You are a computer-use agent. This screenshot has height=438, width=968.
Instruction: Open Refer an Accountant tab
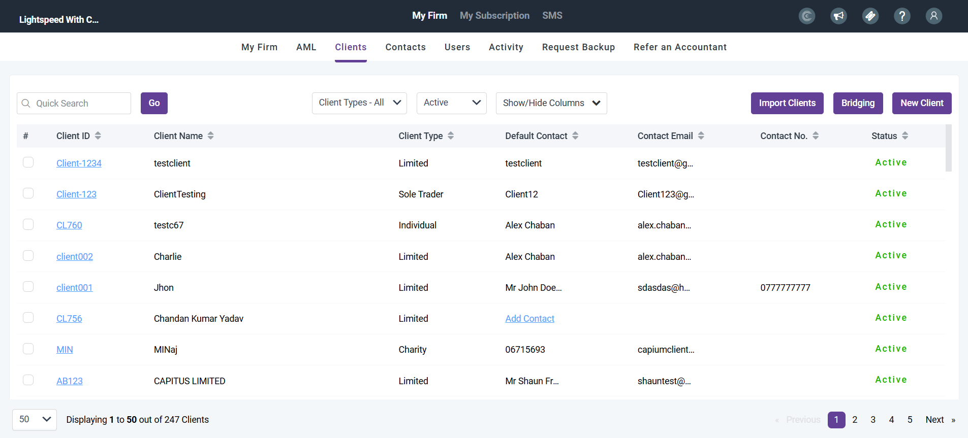[x=680, y=47]
